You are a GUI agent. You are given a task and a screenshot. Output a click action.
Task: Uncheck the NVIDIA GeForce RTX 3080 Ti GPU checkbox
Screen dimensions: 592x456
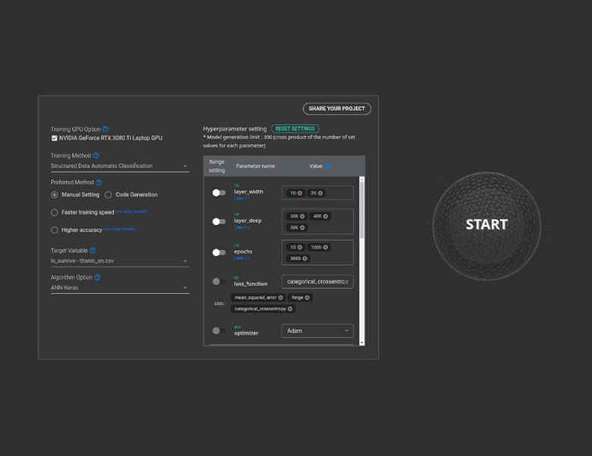coord(54,138)
